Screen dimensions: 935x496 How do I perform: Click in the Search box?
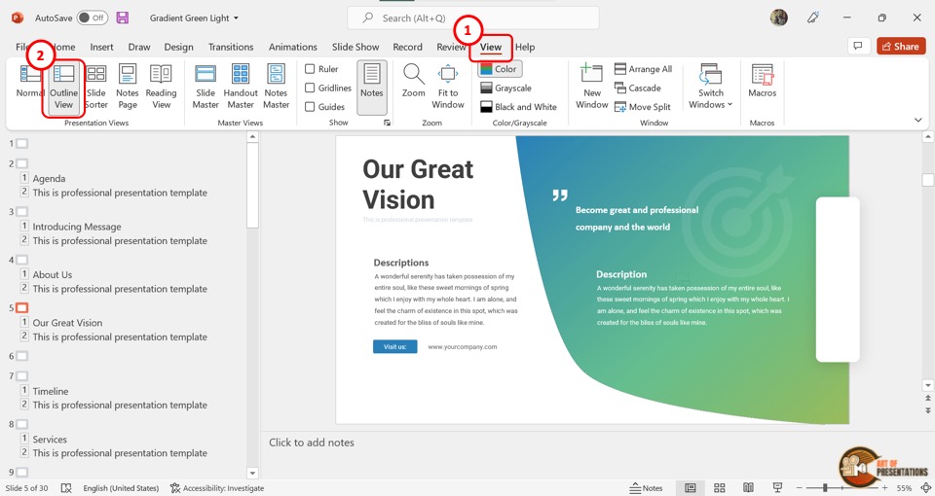pos(473,18)
